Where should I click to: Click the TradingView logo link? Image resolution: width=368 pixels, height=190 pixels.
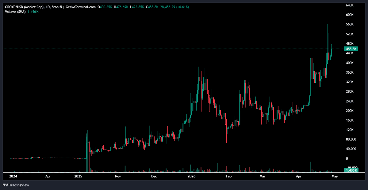tap(16, 185)
